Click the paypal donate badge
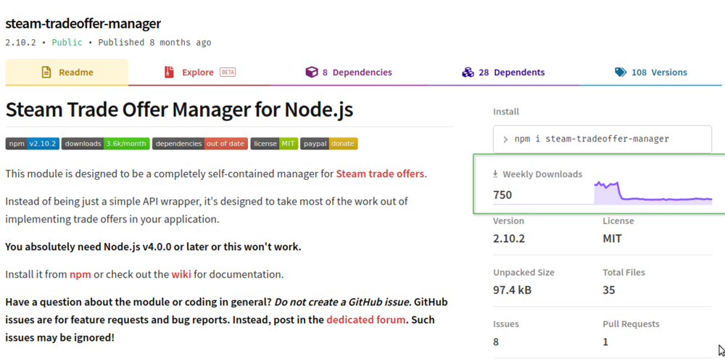Image resolution: width=725 pixels, height=359 pixels. 328,144
